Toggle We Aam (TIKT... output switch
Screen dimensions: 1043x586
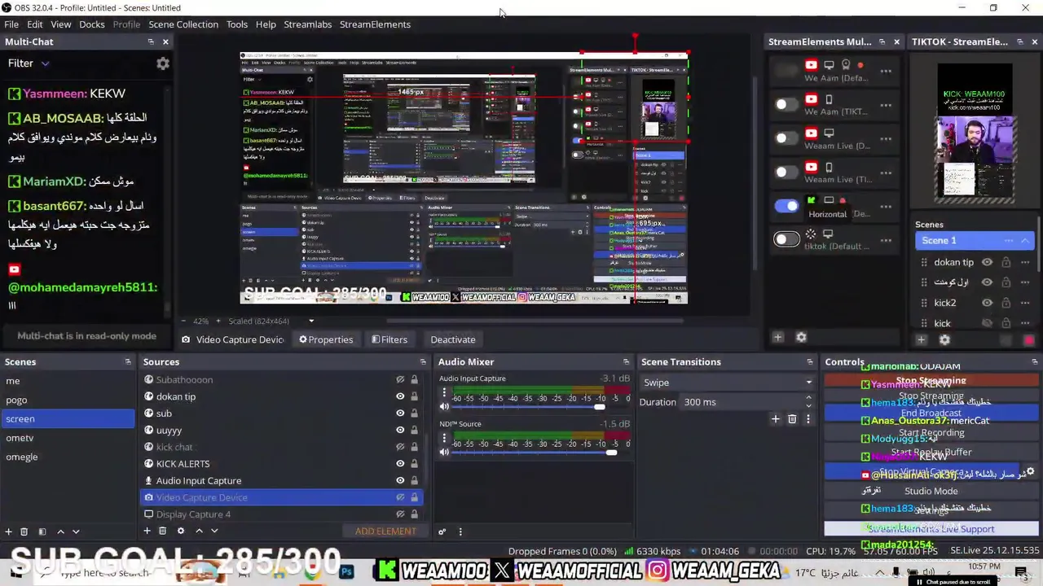pyautogui.click(x=786, y=105)
